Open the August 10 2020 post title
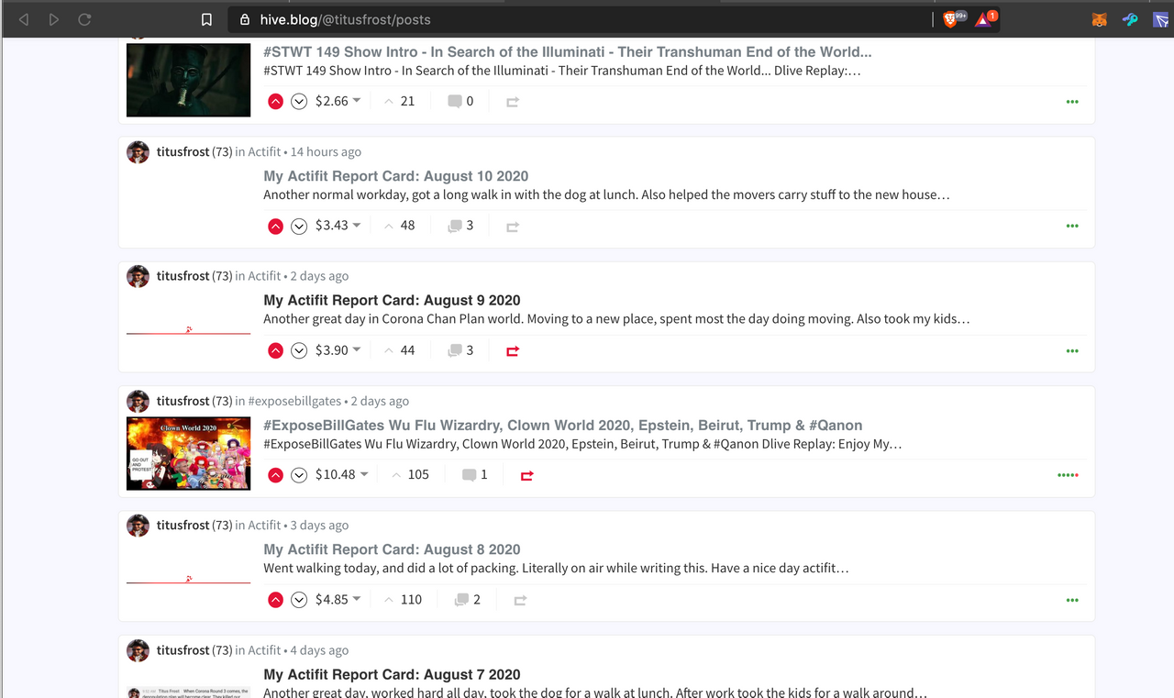Image resolution: width=1174 pixels, height=698 pixels. (395, 176)
